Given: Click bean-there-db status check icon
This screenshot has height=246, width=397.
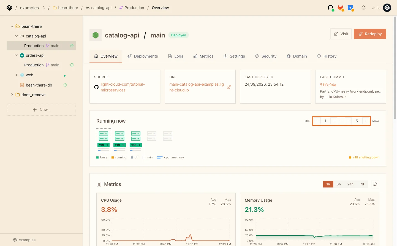Looking at the screenshot, I should click(x=65, y=85).
